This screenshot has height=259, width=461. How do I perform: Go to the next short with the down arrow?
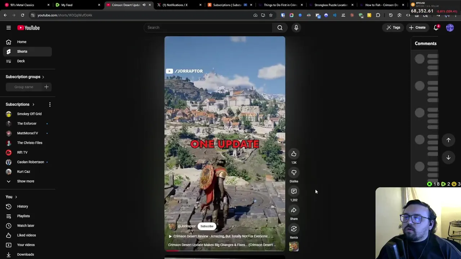point(448,158)
